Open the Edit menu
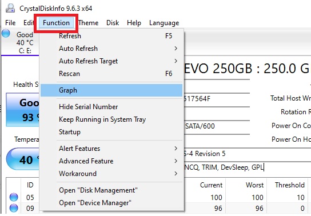The width and height of the screenshot is (311, 216). coord(29,23)
